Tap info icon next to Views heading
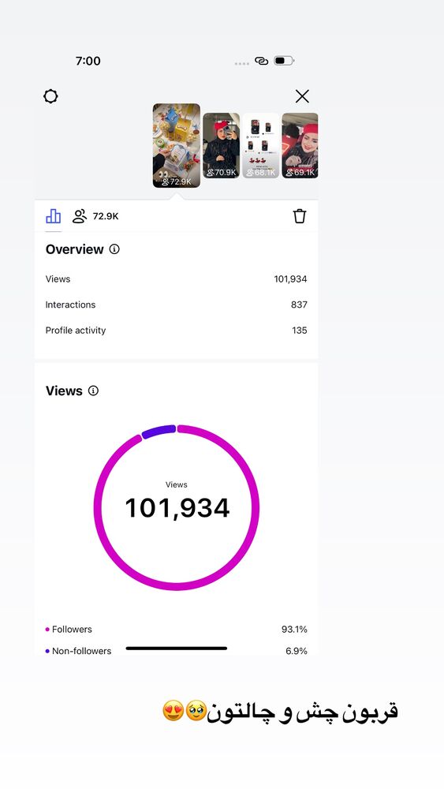Image resolution: width=444 pixels, height=789 pixels. point(94,391)
